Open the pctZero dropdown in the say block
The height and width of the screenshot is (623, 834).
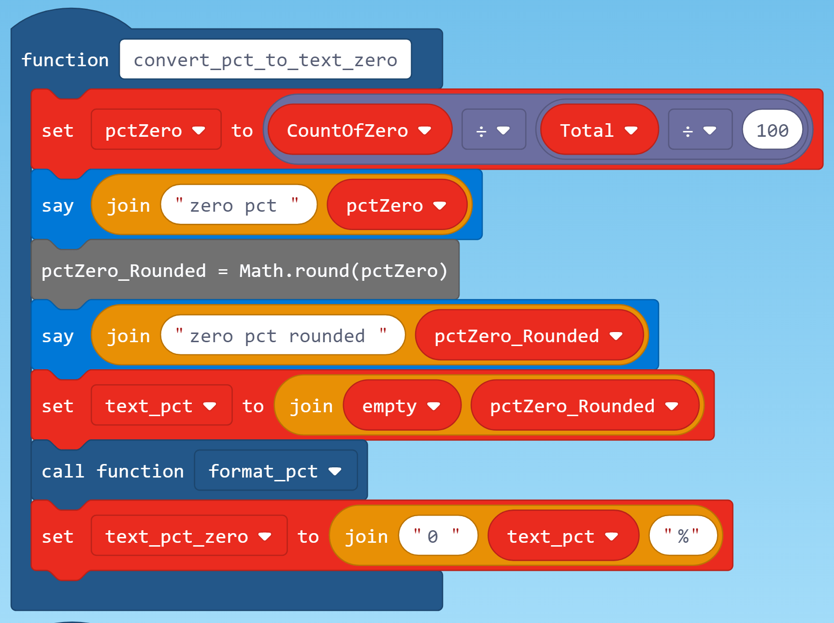coord(397,205)
